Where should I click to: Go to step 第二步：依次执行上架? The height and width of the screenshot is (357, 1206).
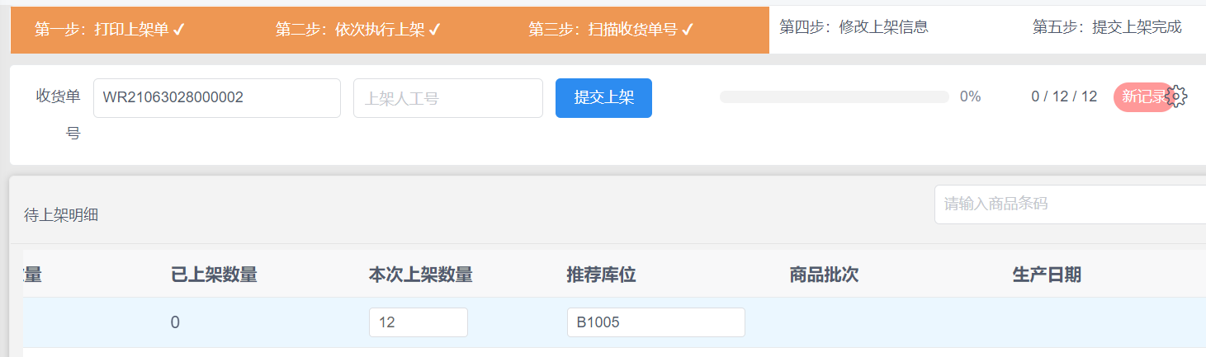coord(358,31)
